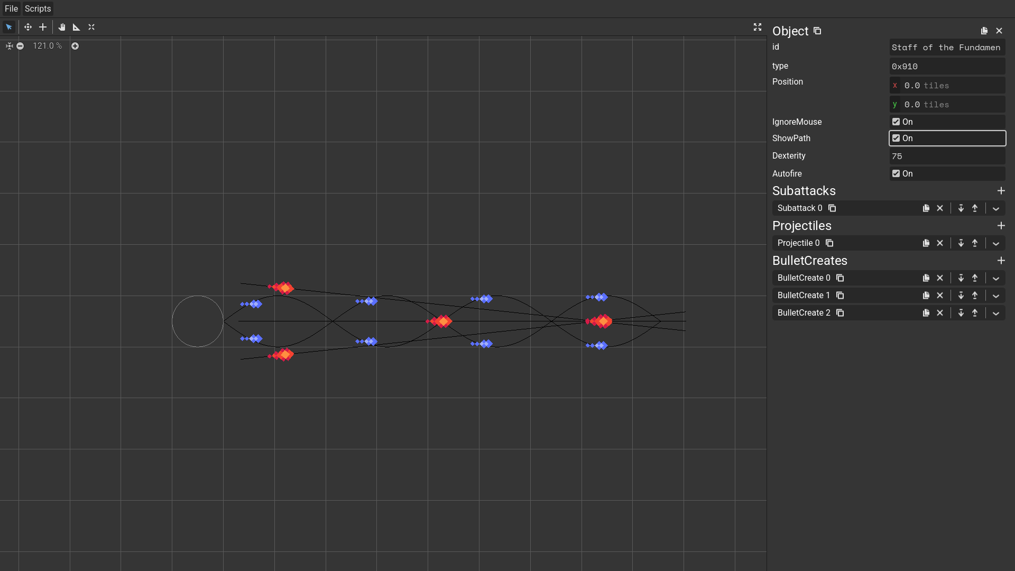Expand Projectile 0 details
This screenshot has width=1015, height=571.
[996, 243]
